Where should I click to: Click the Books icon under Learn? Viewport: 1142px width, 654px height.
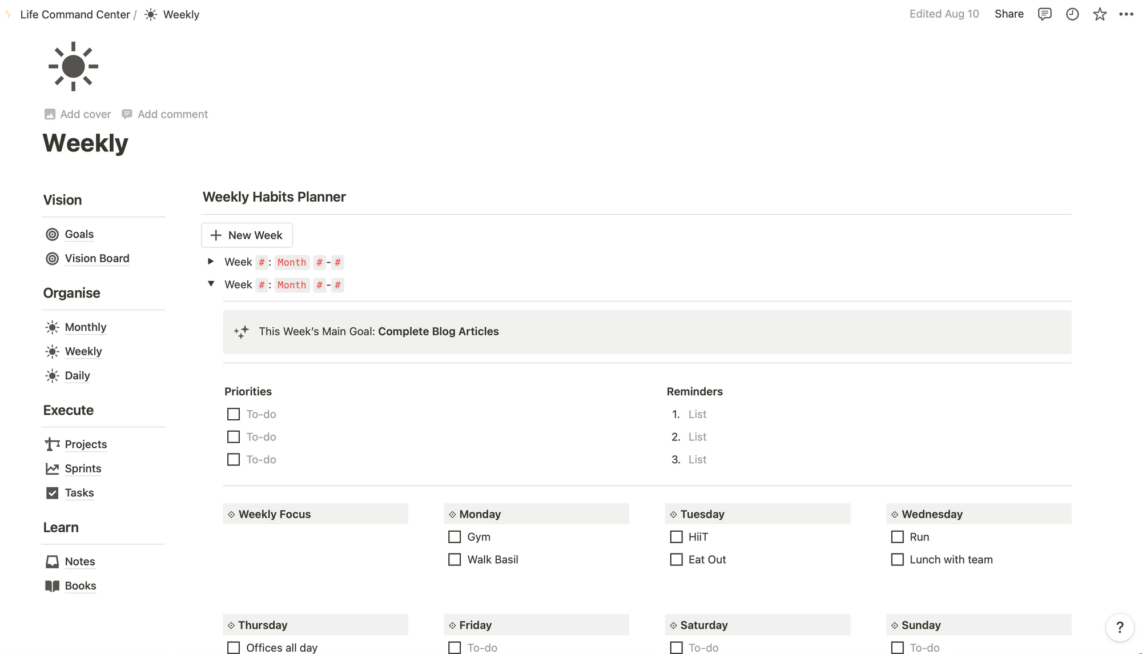(53, 585)
